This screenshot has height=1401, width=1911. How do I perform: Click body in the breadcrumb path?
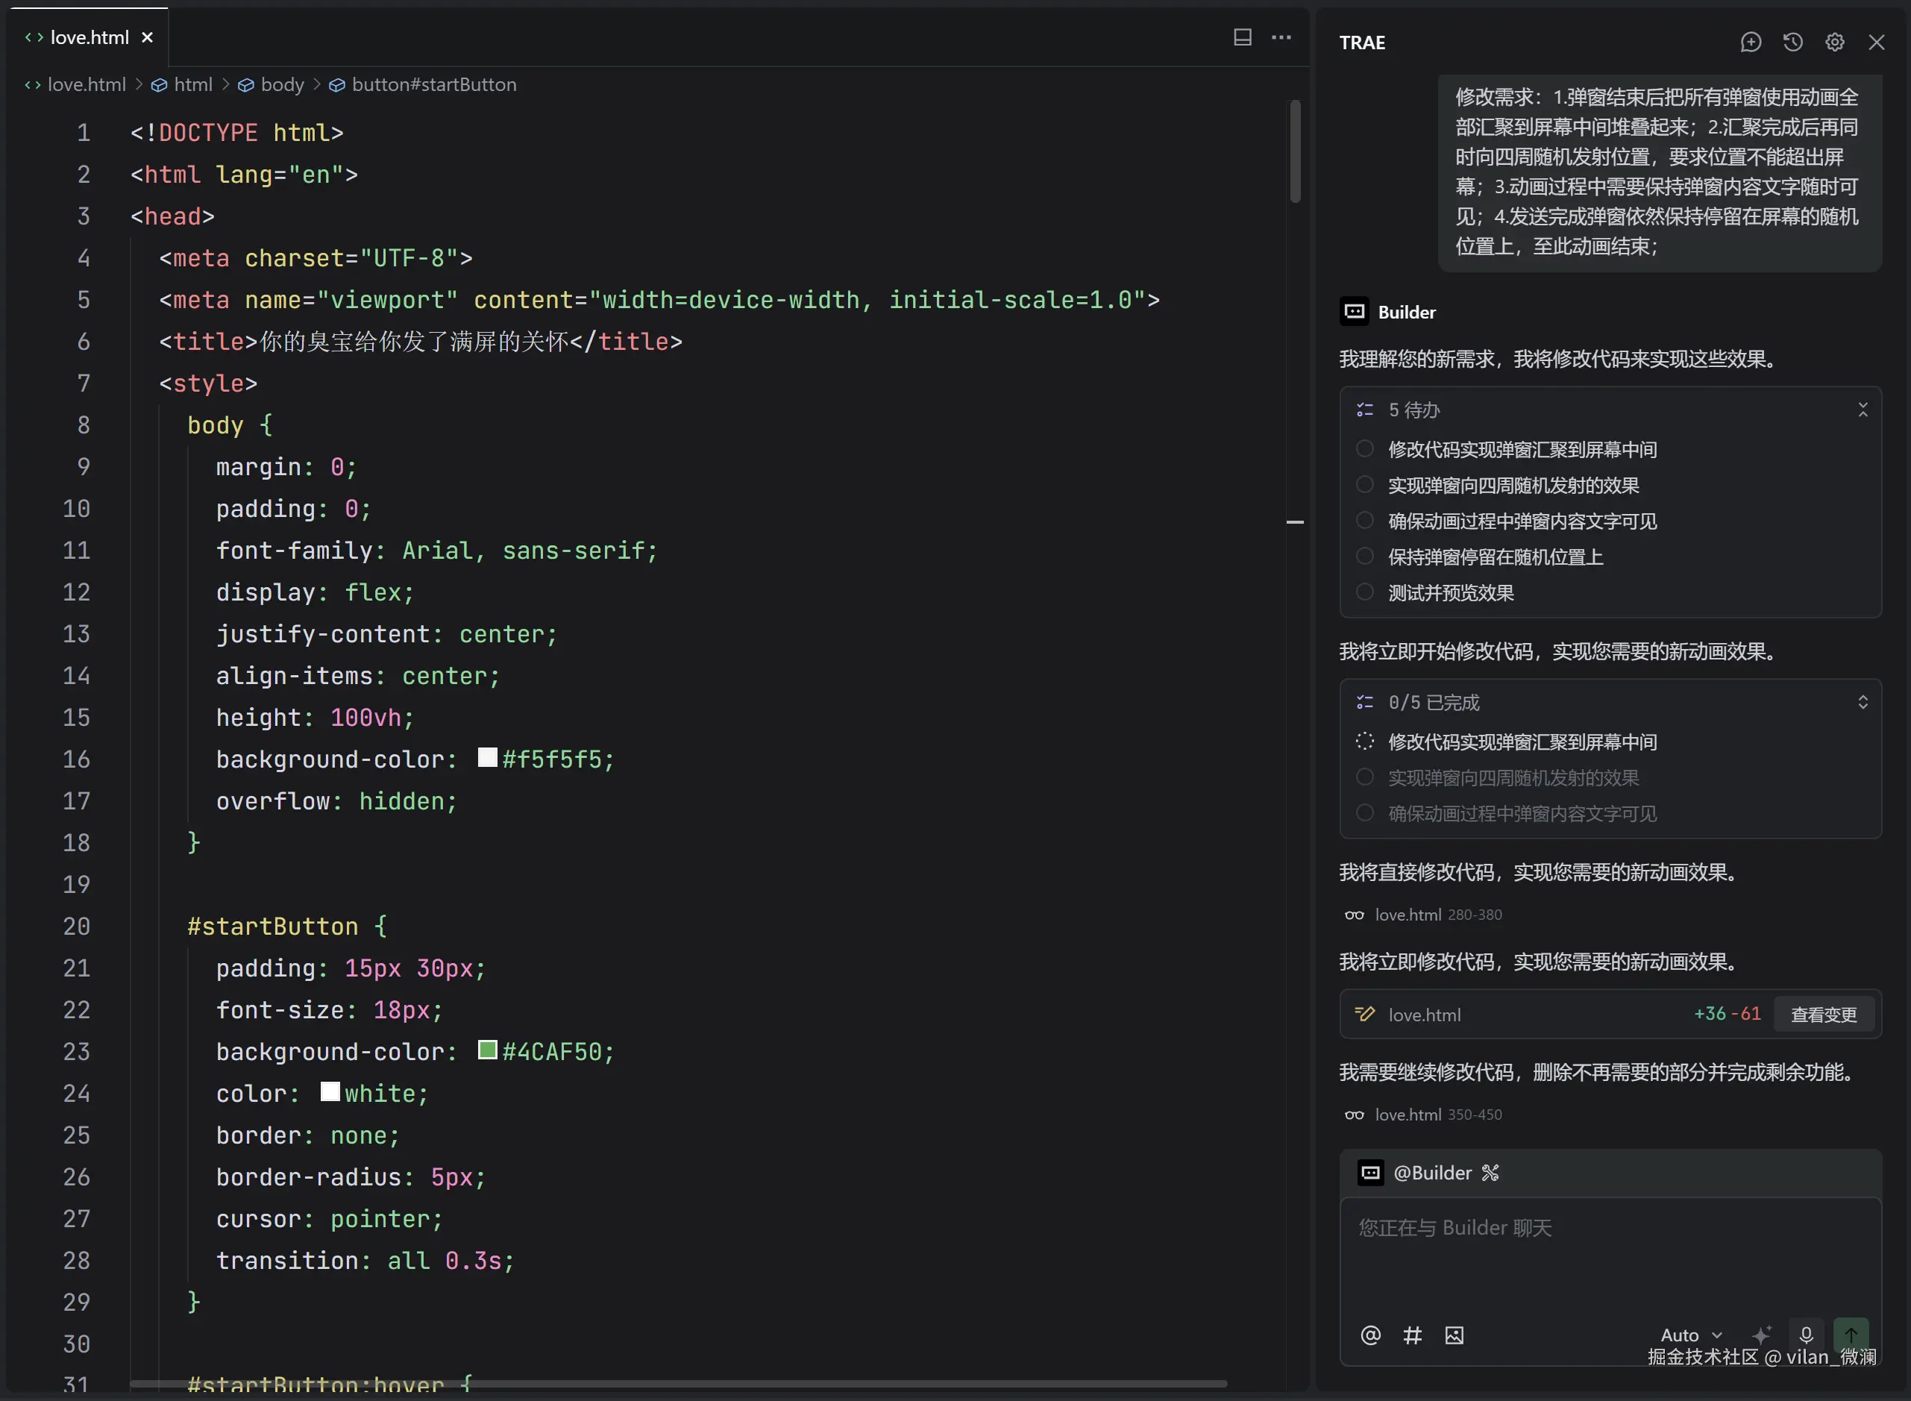point(281,85)
